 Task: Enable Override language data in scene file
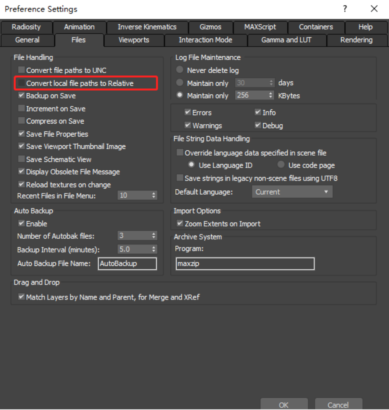click(180, 153)
